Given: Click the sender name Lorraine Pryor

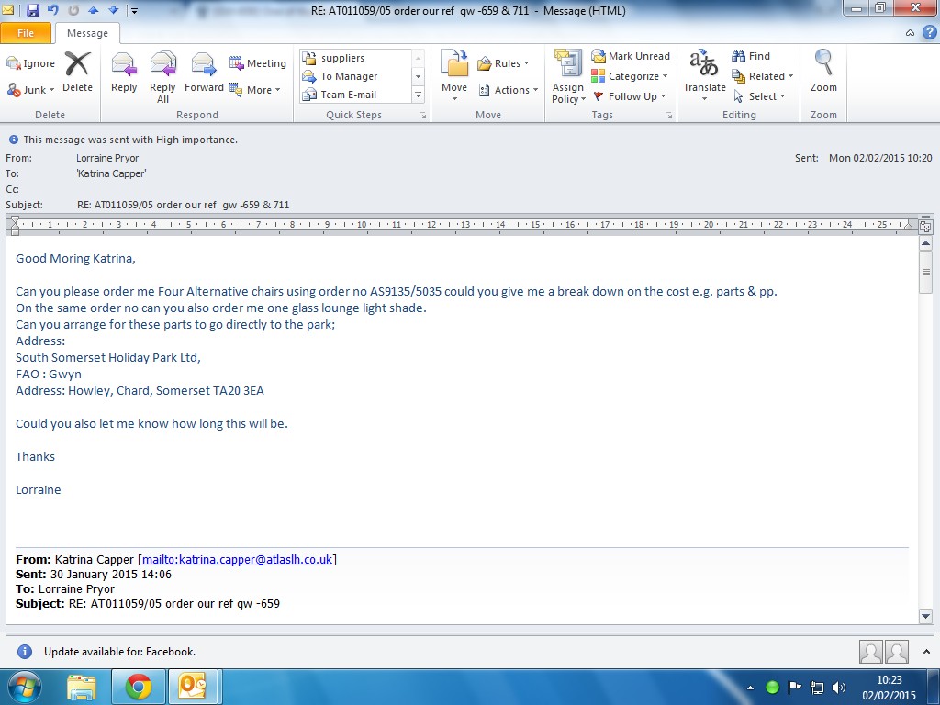Looking at the screenshot, I should tap(107, 158).
